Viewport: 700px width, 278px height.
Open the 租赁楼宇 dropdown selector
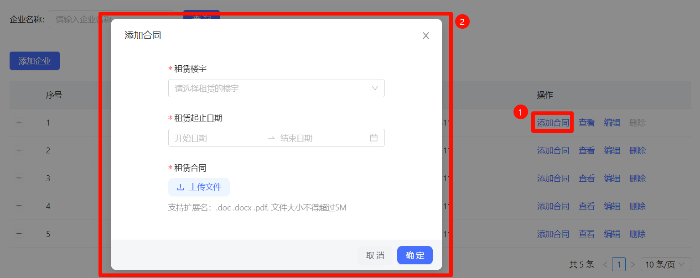point(276,88)
